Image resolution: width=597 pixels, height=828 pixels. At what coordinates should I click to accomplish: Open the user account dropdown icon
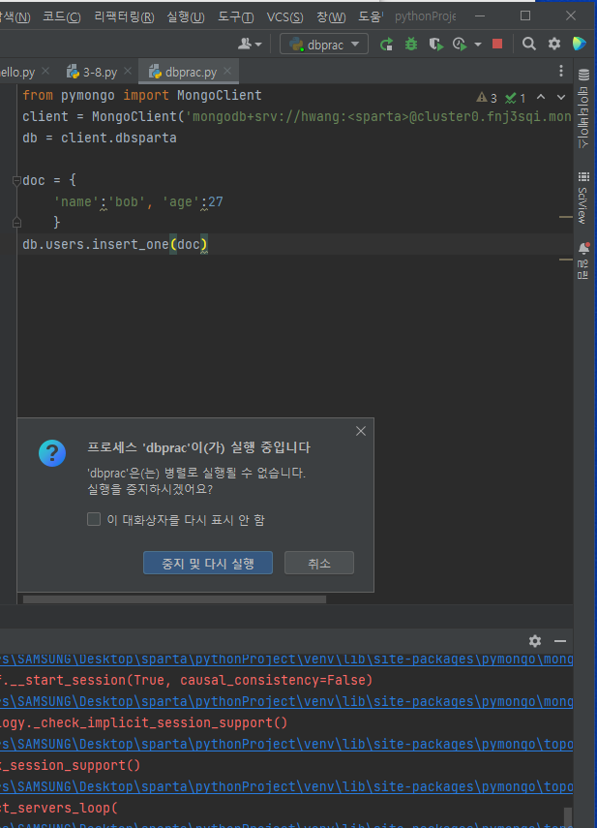click(250, 45)
